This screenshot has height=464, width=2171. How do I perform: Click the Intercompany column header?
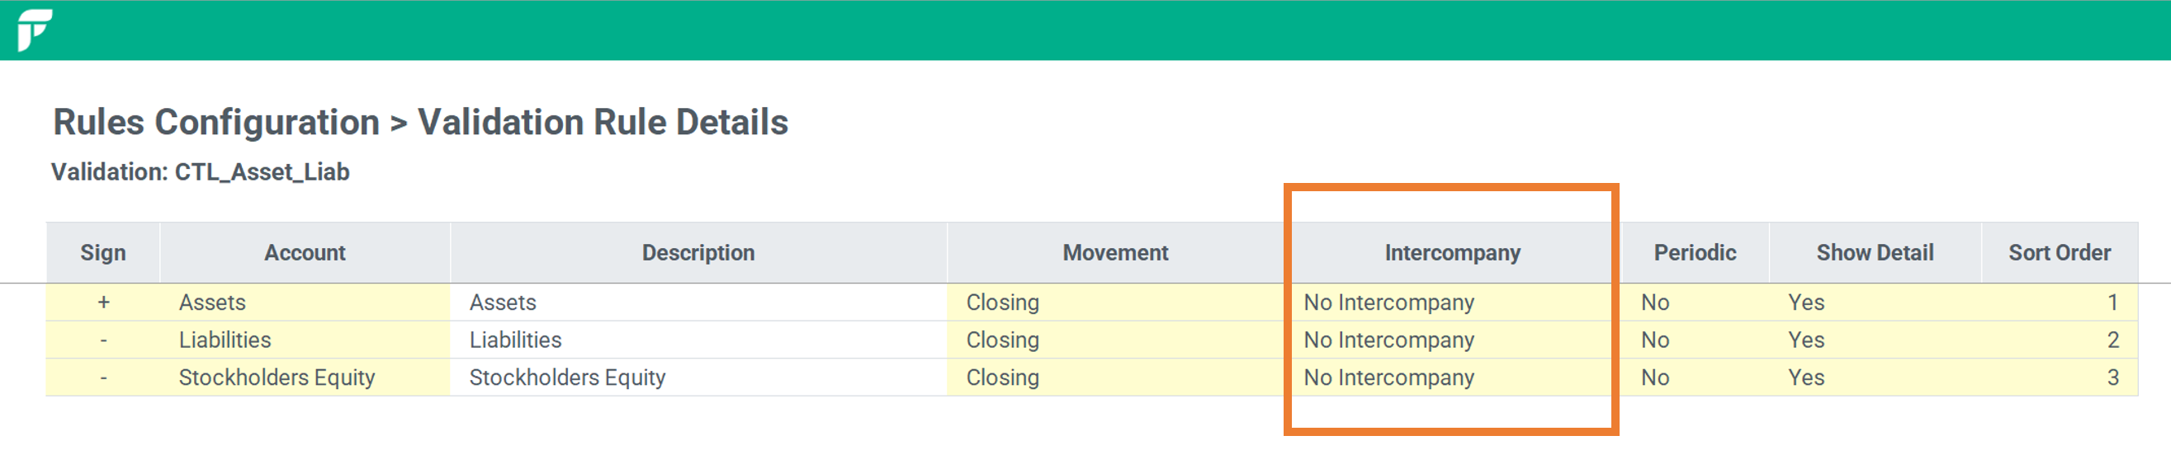coord(1452,253)
